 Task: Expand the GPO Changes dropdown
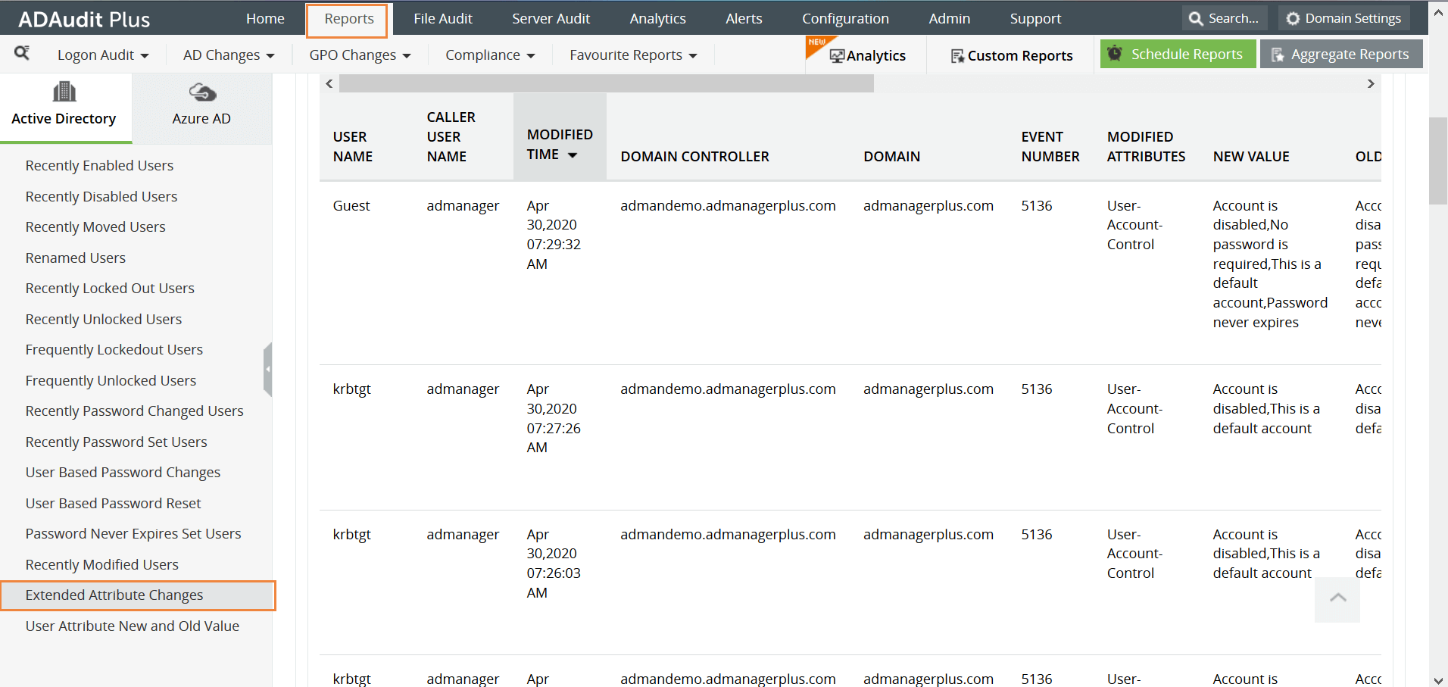pyautogui.click(x=360, y=55)
